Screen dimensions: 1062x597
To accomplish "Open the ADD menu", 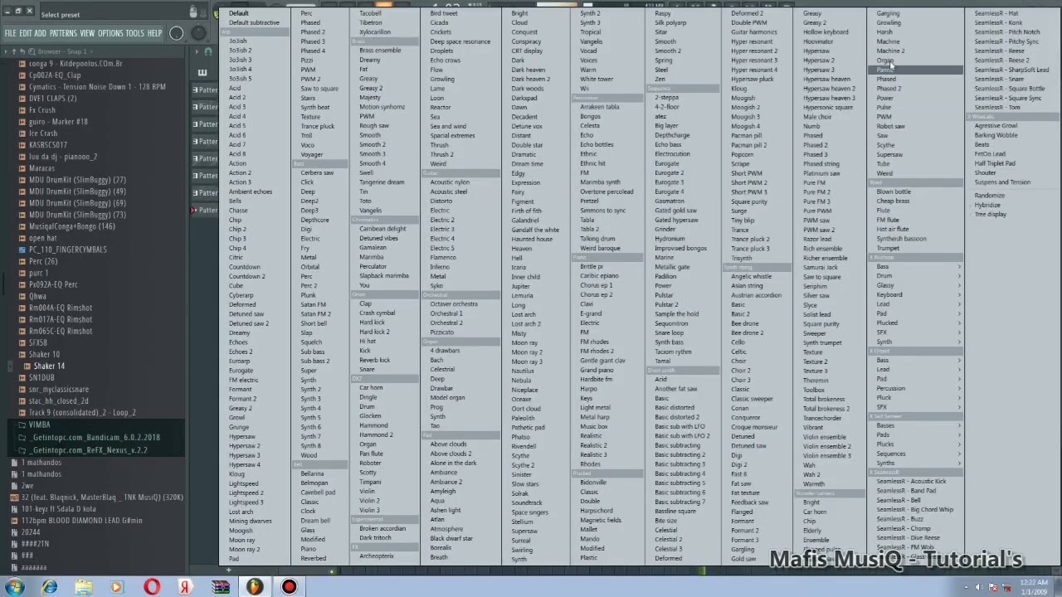I will tap(41, 33).
